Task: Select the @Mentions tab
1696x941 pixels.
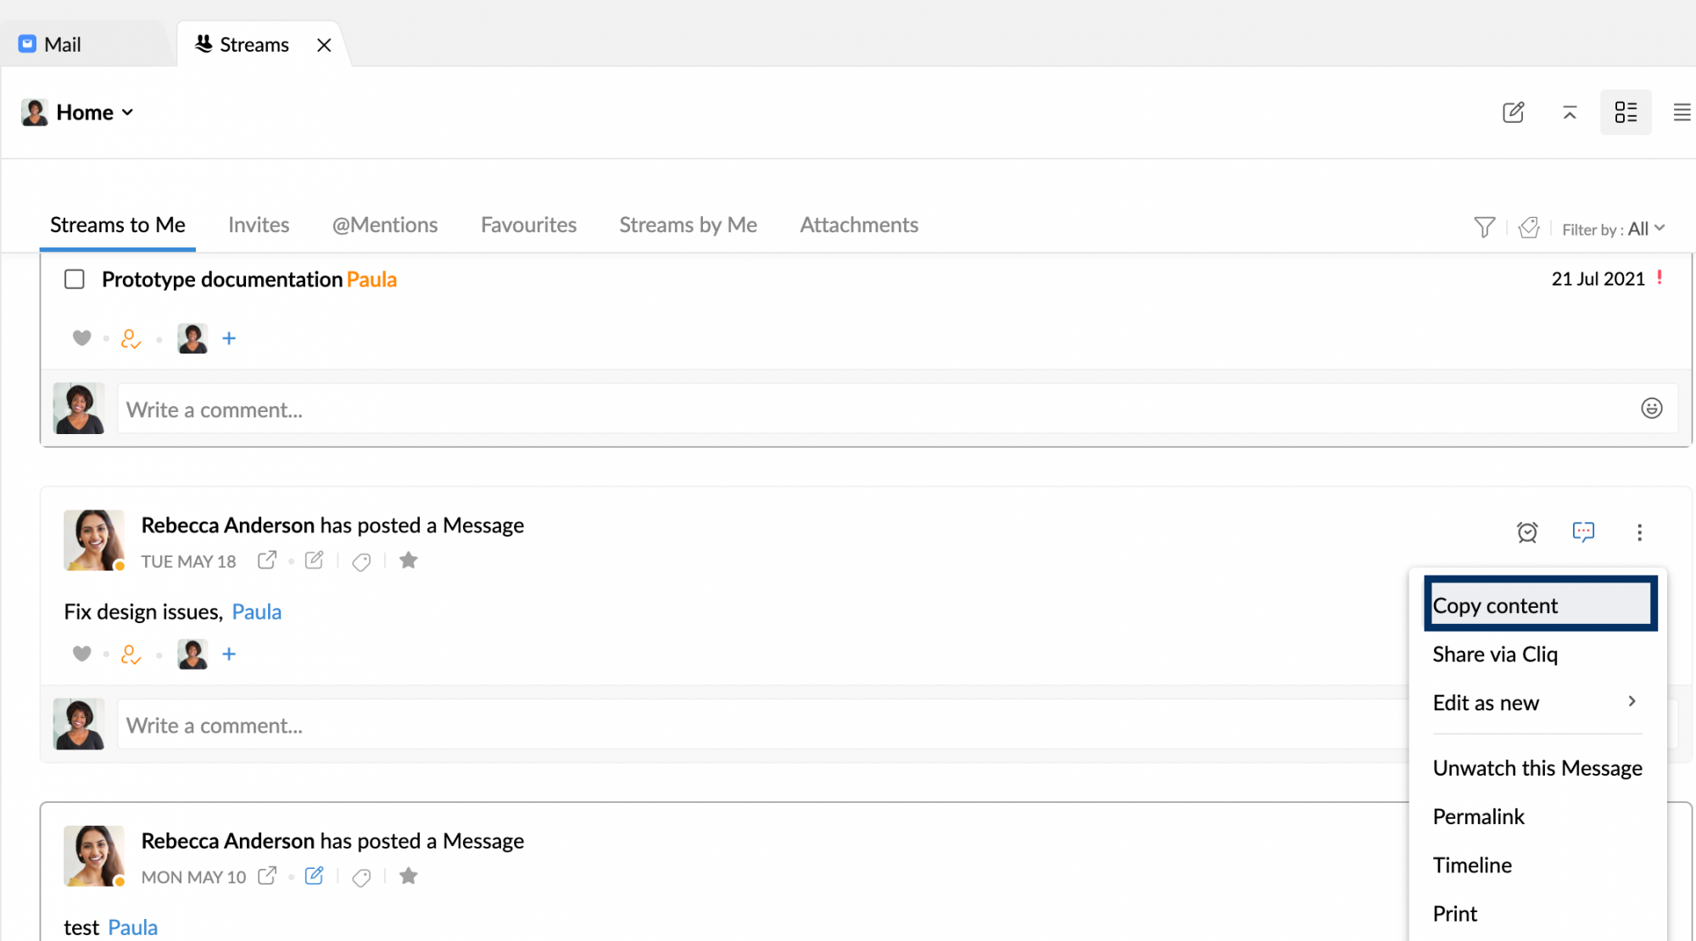Action: [x=385, y=224]
